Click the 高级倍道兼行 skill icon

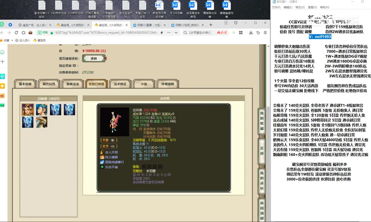(x=102, y=162)
